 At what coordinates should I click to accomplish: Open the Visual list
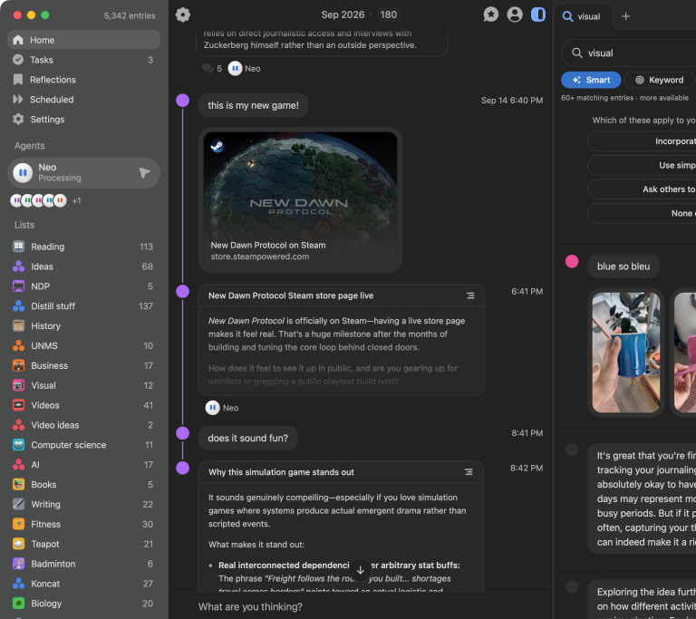coord(84,385)
